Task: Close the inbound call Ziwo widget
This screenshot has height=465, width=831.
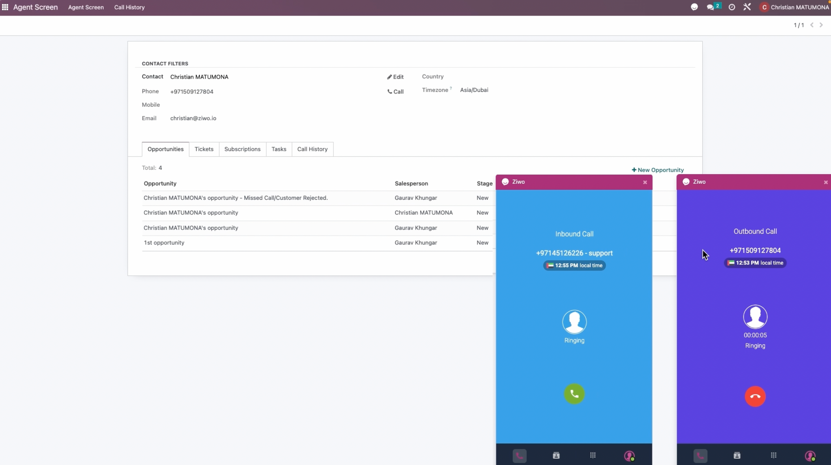Action: coord(645,182)
